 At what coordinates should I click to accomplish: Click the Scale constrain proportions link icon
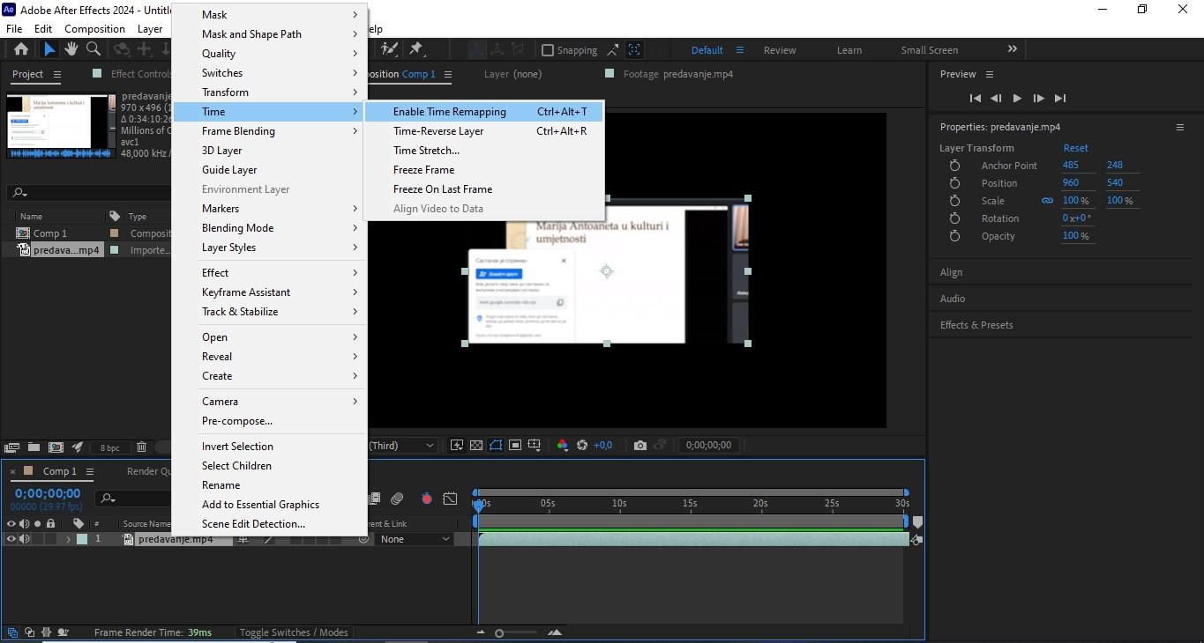[x=1047, y=201]
